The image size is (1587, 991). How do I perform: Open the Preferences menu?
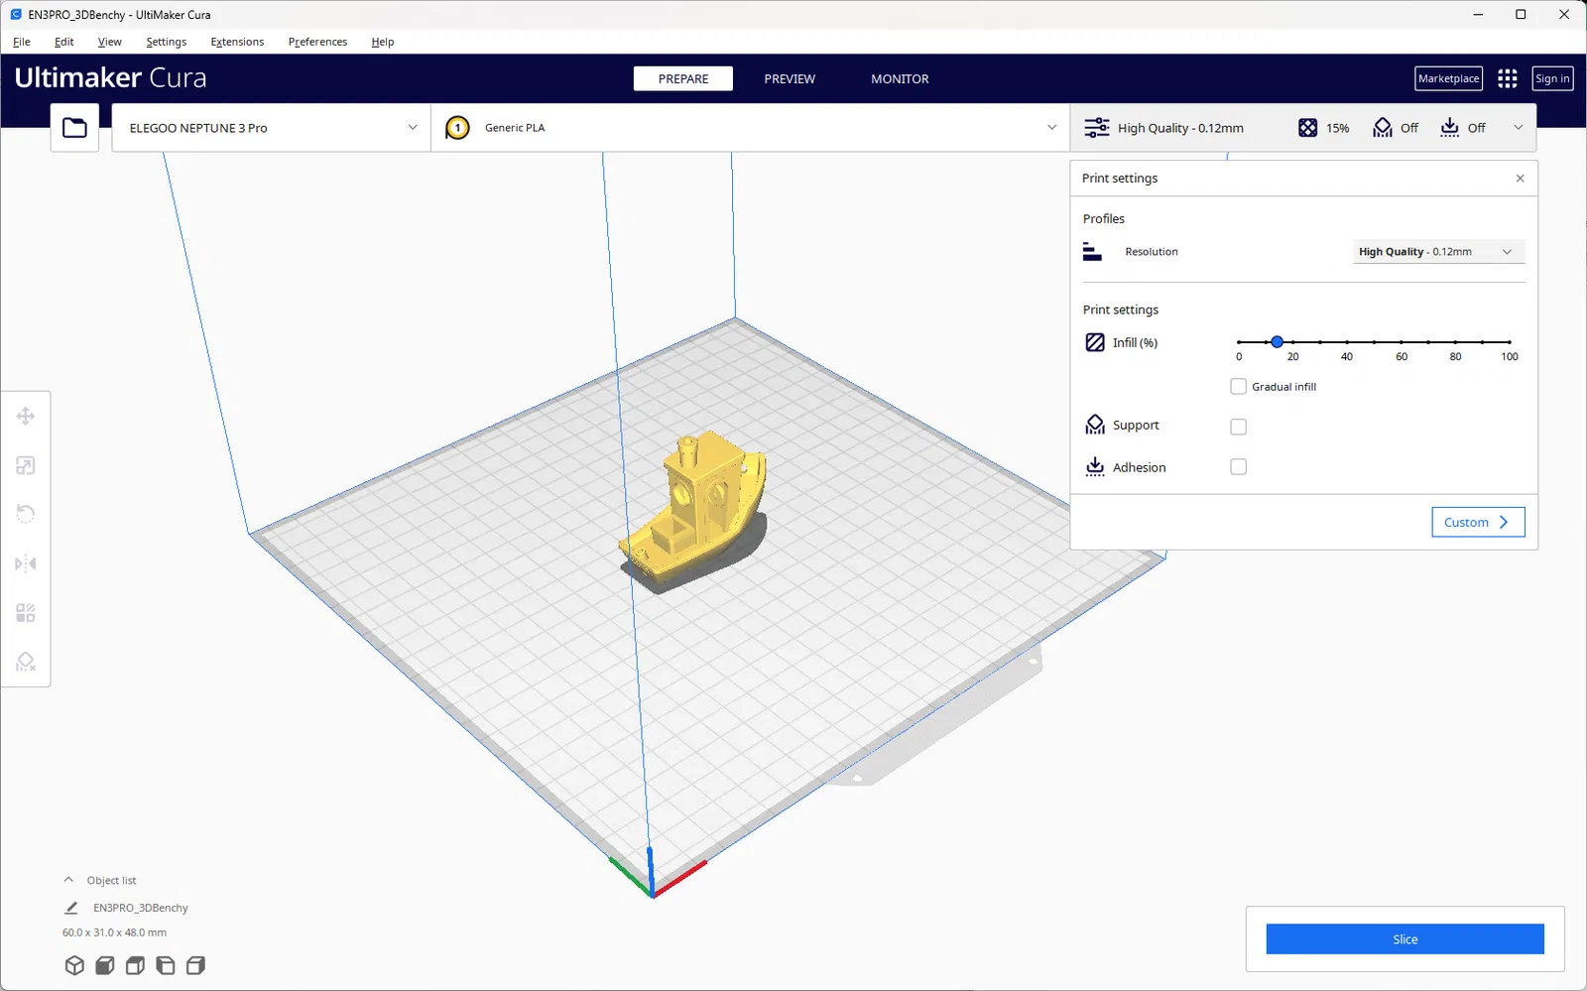(x=317, y=42)
